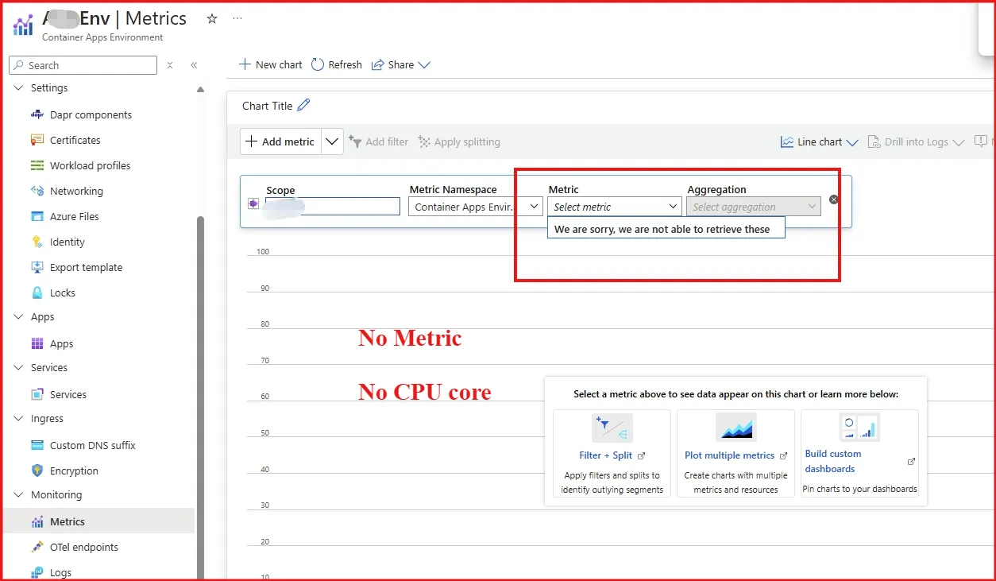996x581 pixels.
Task: Clear the sidebar search with the X icon
Action: pos(170,65)
